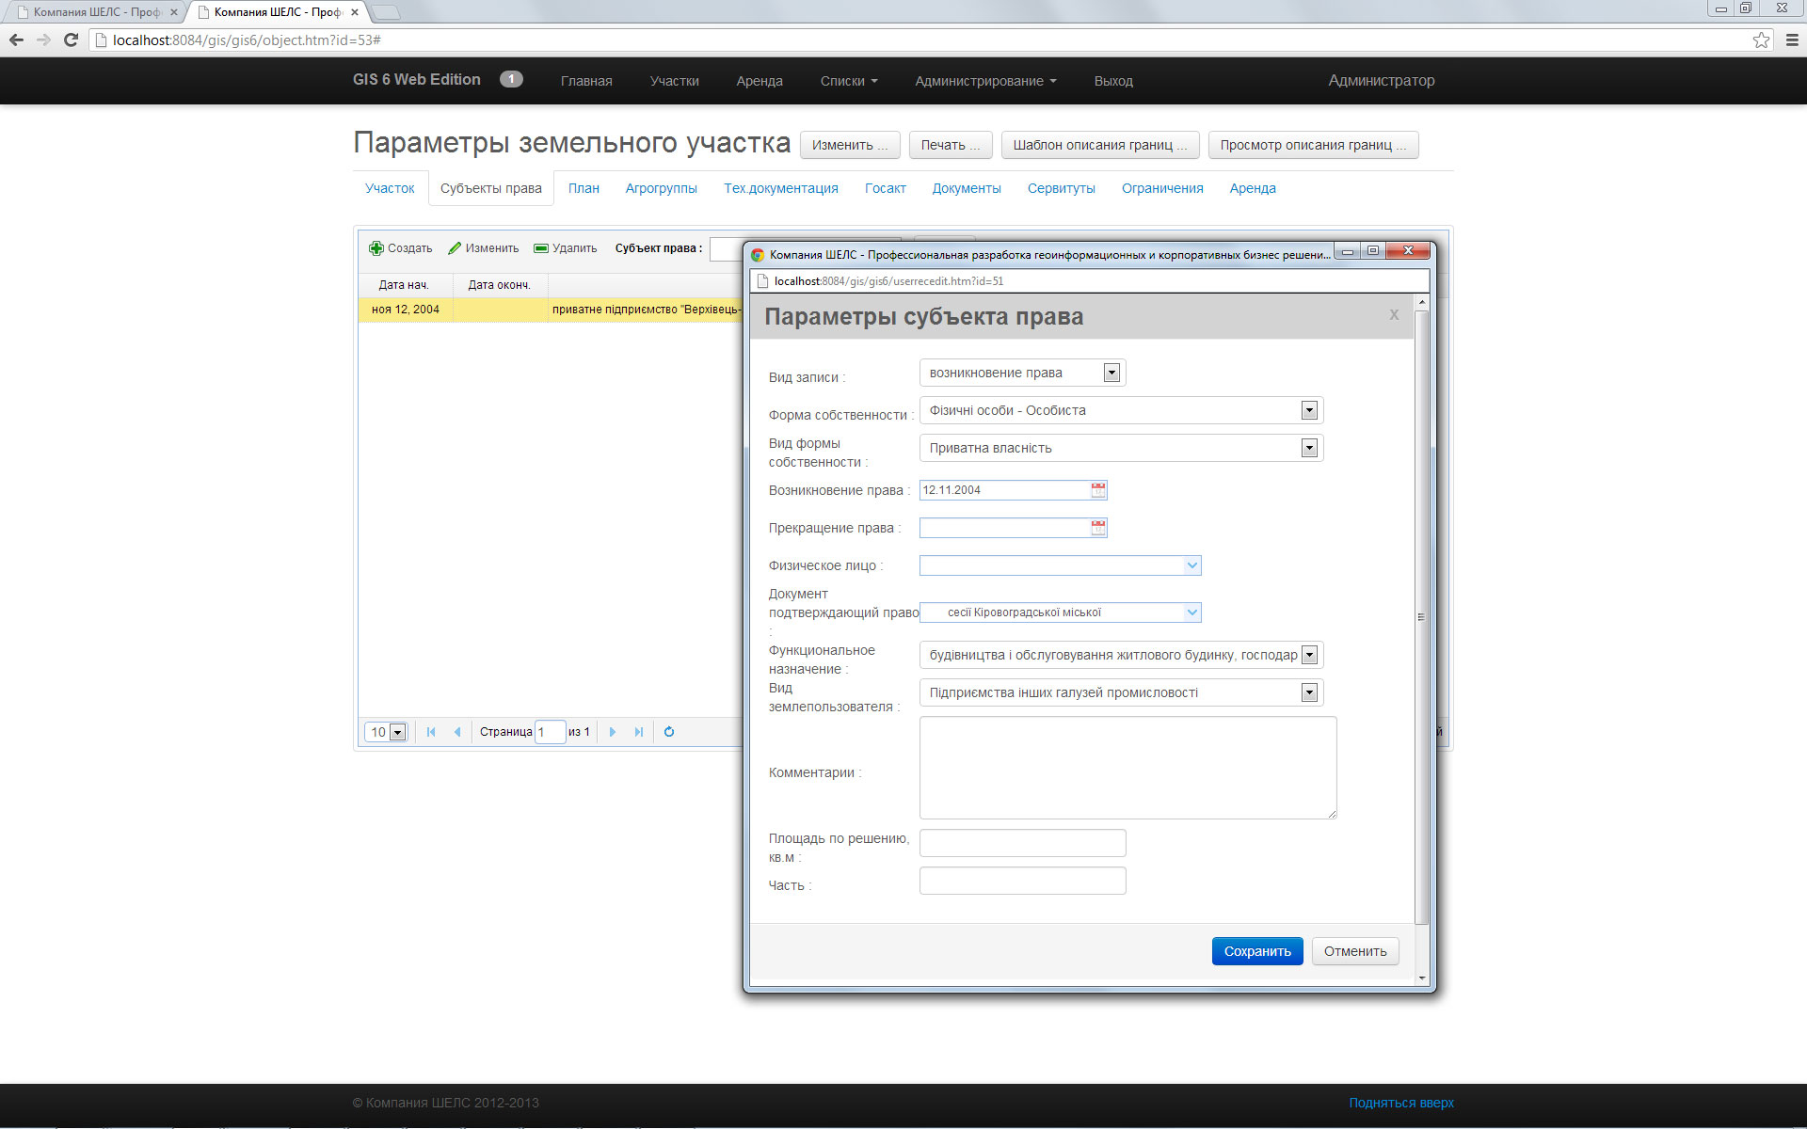Expand Вид записи dropdown
1807x1129 pixels.
click(x=1111, y=373)
